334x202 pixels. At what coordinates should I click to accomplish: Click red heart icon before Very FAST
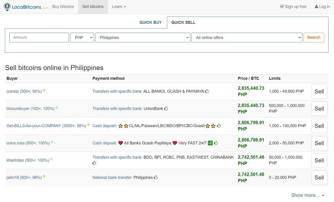click(175, 143)
